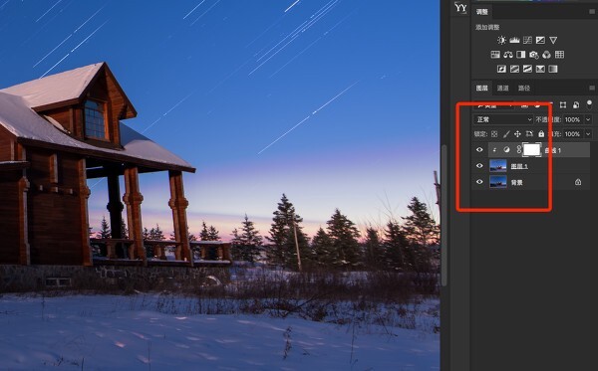Expand the opacity 100% dropdown arrow
This screenshot has height=371, width=598.
[588, 119]
